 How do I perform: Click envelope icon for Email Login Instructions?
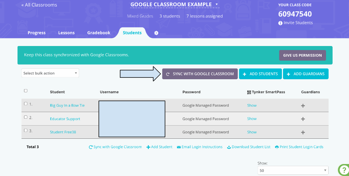[179, 147]
